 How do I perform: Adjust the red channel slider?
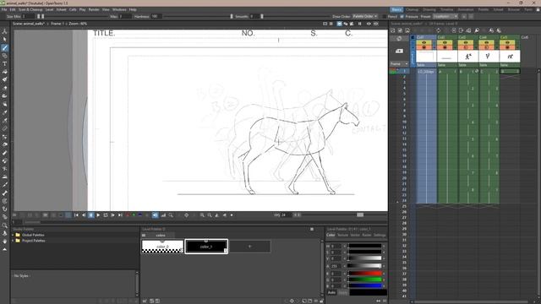(364, 274)
